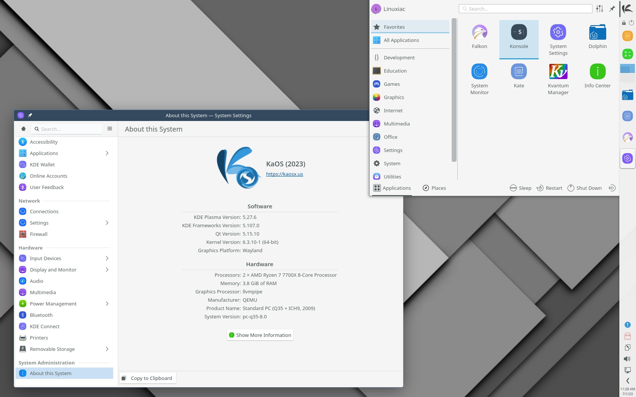Click the Restart button in launcher
The image size is (636, 397).
point(549,188)
